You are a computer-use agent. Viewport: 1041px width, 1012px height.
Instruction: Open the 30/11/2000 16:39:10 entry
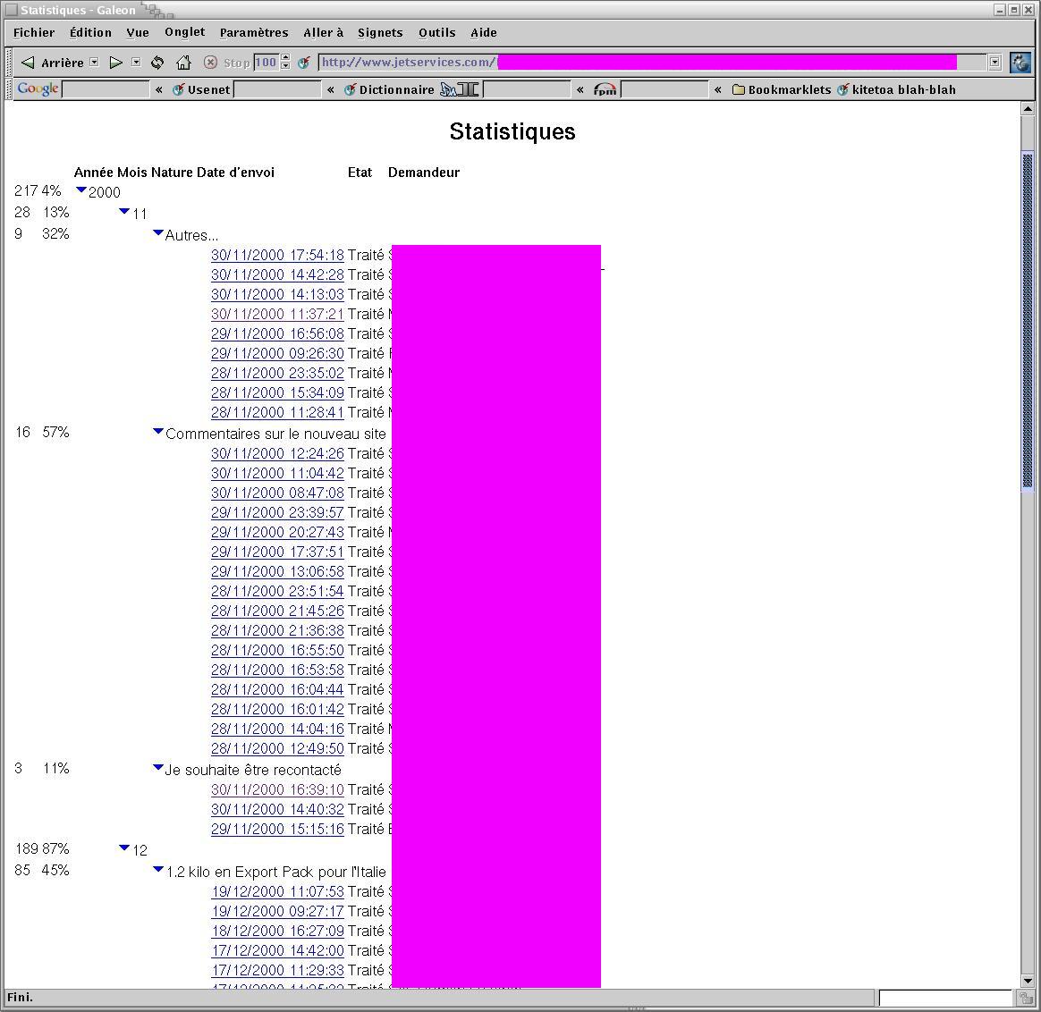pos(277,789)
